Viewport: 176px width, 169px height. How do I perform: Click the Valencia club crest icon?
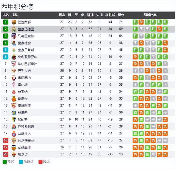point(14,147)
